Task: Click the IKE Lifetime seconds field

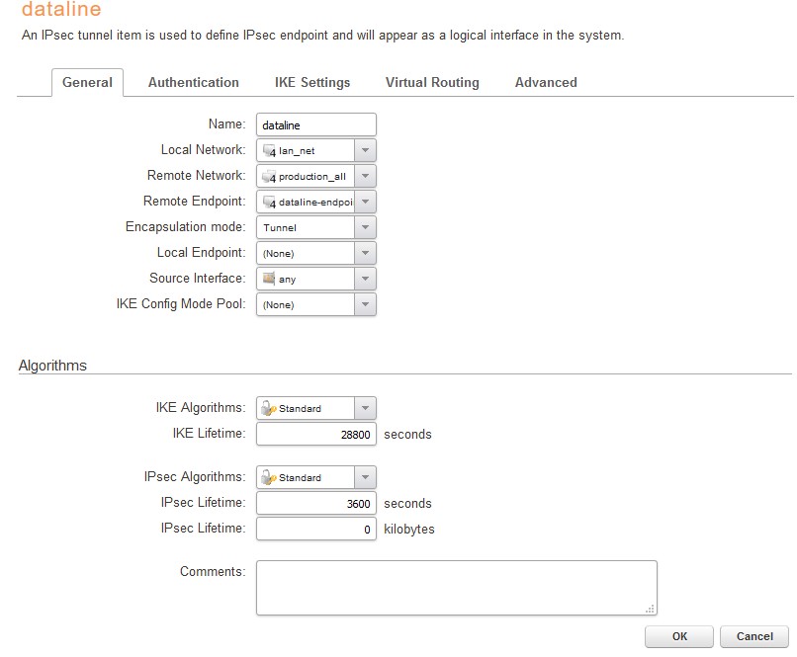Action: pos(316,434)
